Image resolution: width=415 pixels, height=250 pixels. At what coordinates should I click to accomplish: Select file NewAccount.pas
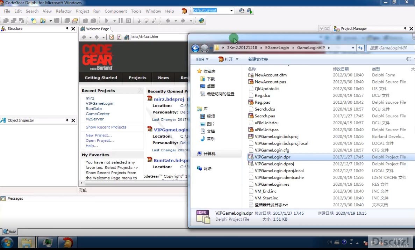pos(270,82)
